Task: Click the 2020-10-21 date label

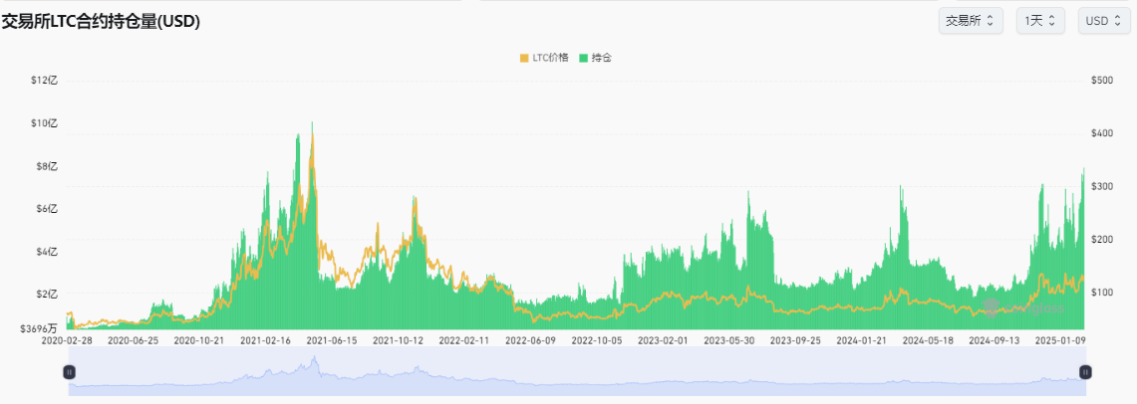Action: [x=199, y=339]
